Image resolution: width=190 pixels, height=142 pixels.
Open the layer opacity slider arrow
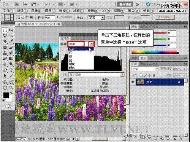tap(185, 69)
